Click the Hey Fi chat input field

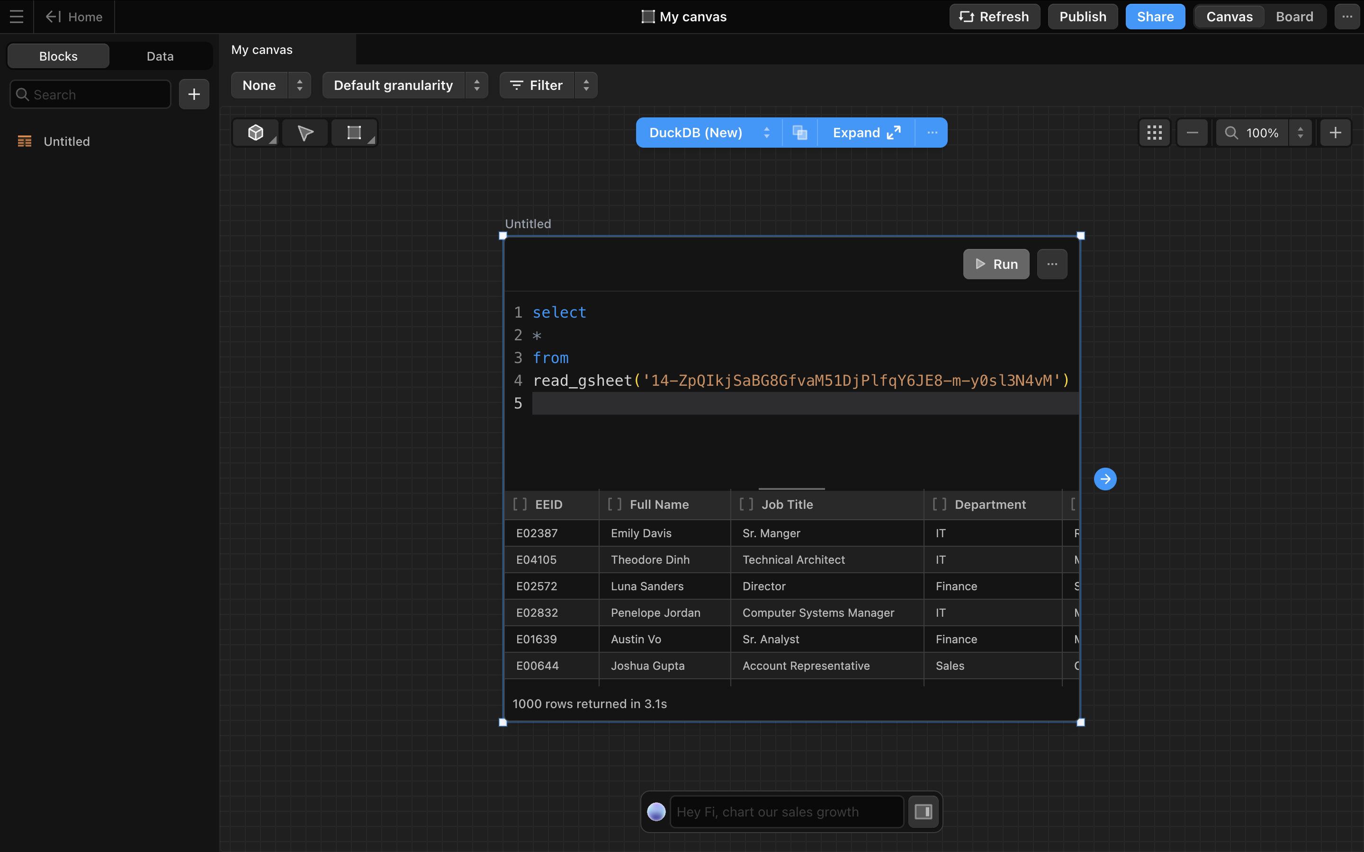pos(786,811)
